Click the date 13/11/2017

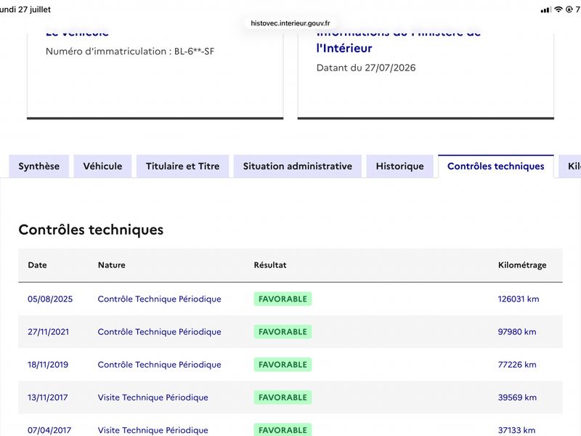(48, 397)
